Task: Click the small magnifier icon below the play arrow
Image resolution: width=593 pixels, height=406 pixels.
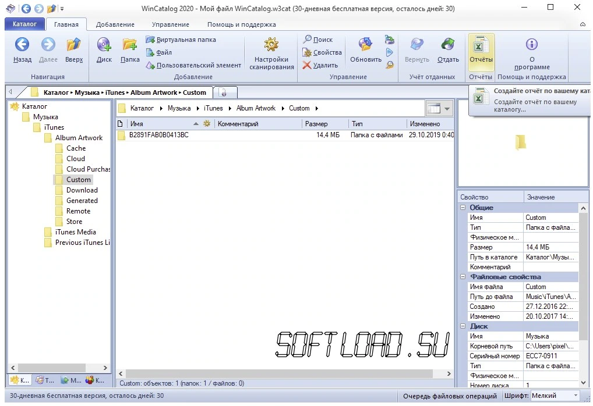Action: coord(390,65)
